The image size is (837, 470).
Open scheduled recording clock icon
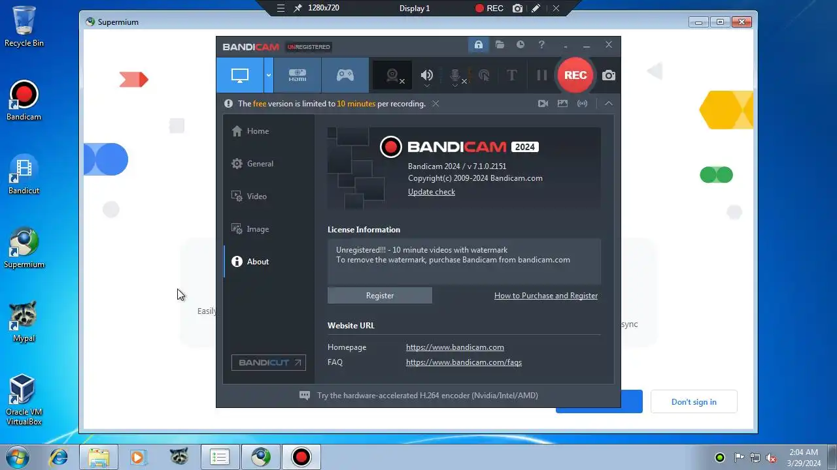pos(521,45)
